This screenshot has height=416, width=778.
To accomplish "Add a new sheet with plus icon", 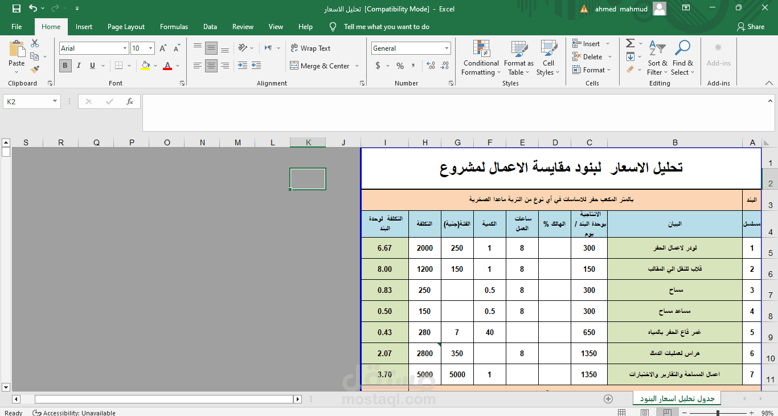I will [608, 398].
